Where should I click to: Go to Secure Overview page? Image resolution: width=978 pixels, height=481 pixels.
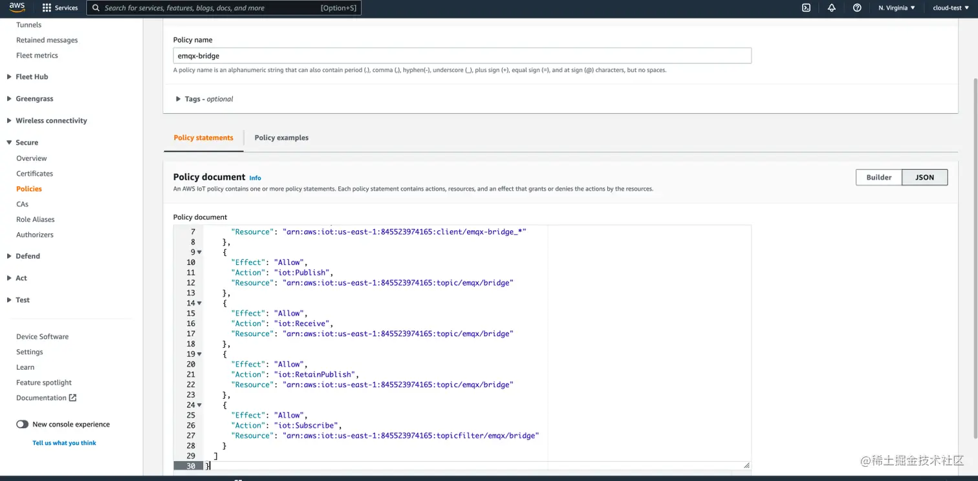(x=32, y=158)
